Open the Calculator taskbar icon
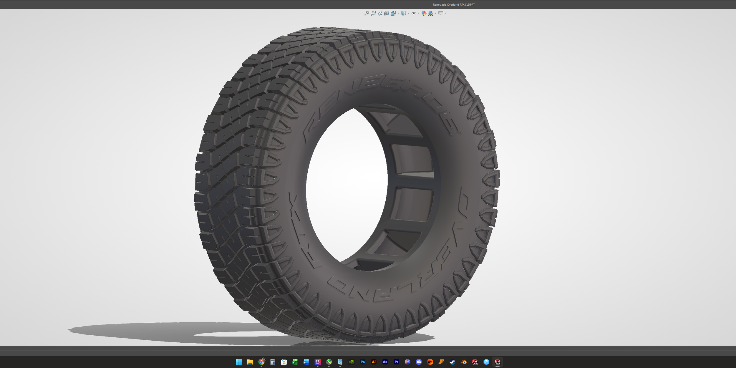736x368 pixels. [273, 362]
